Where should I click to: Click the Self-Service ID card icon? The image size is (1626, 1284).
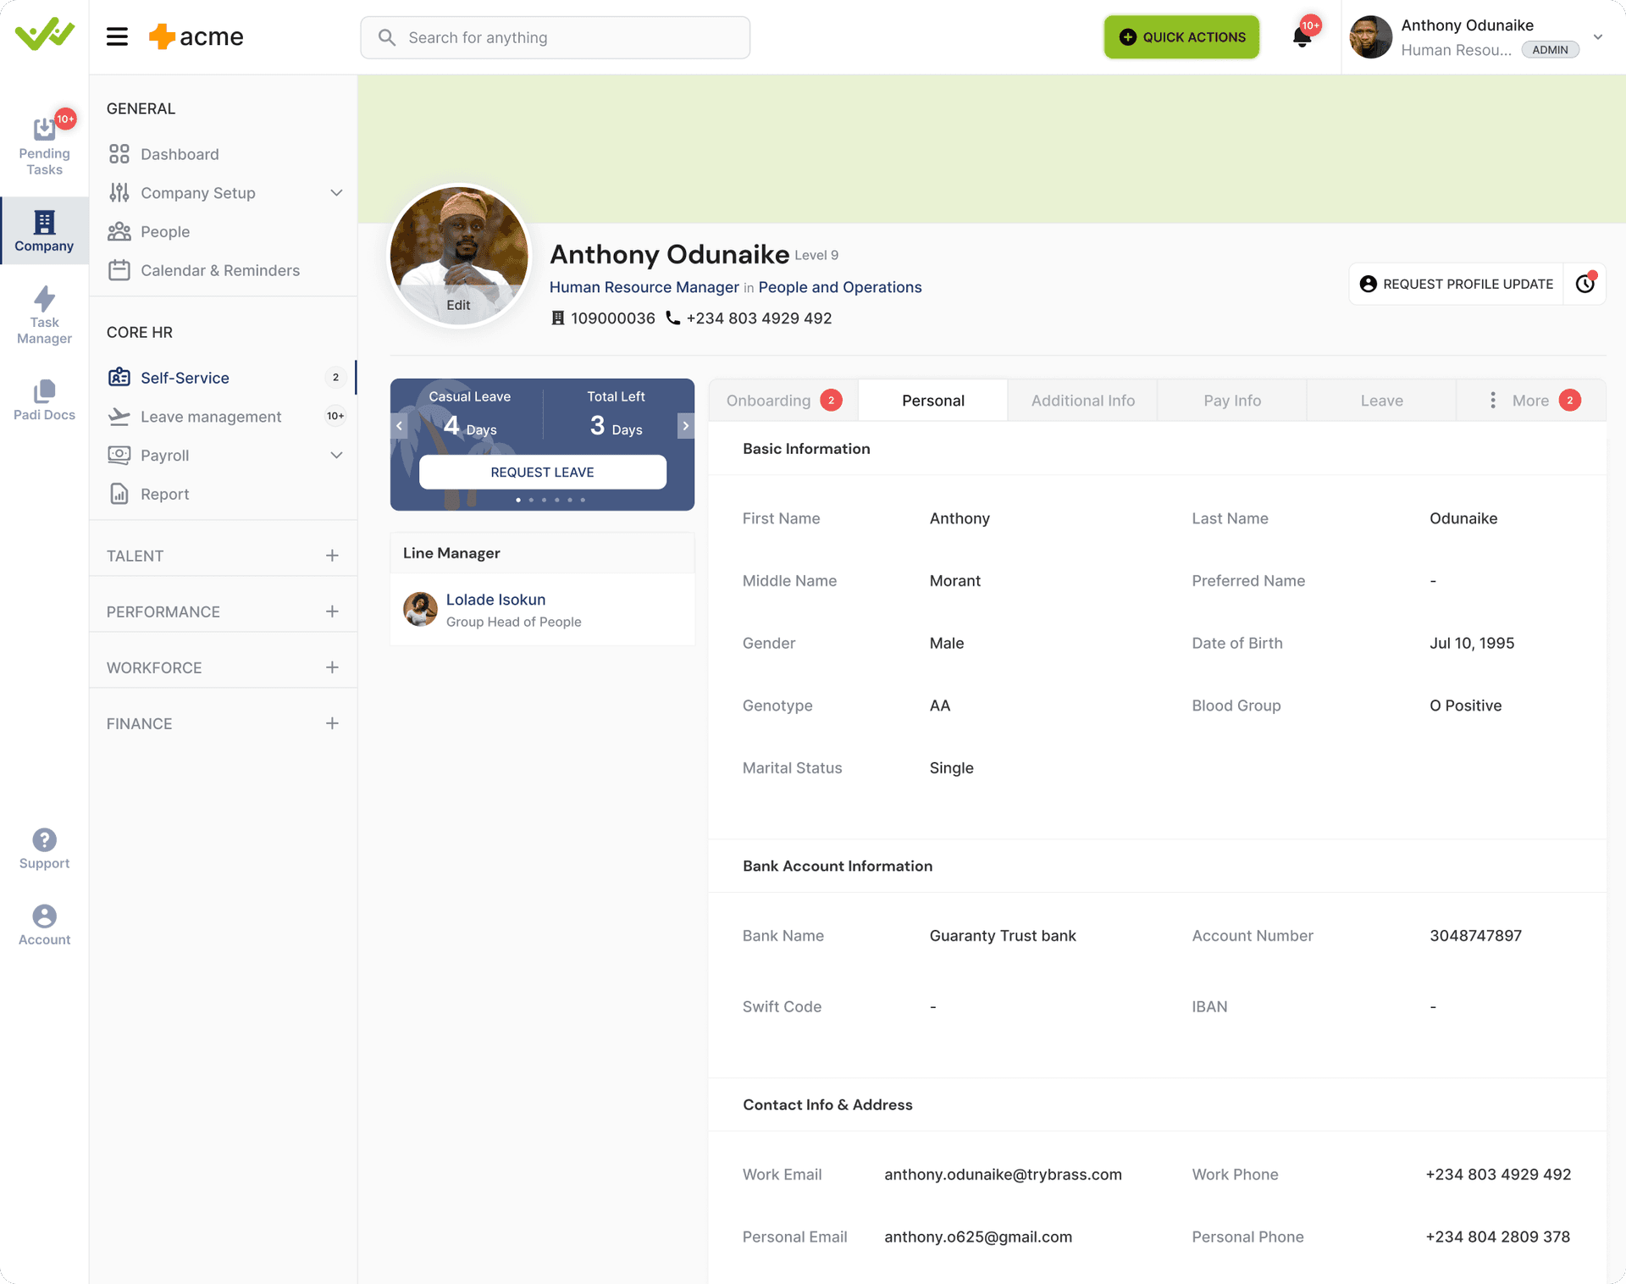tap(119, 377)
